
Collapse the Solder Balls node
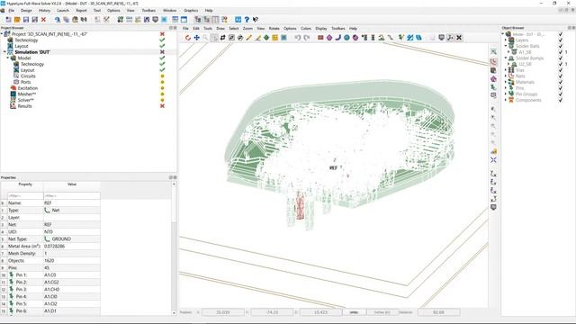click(506, 46)
